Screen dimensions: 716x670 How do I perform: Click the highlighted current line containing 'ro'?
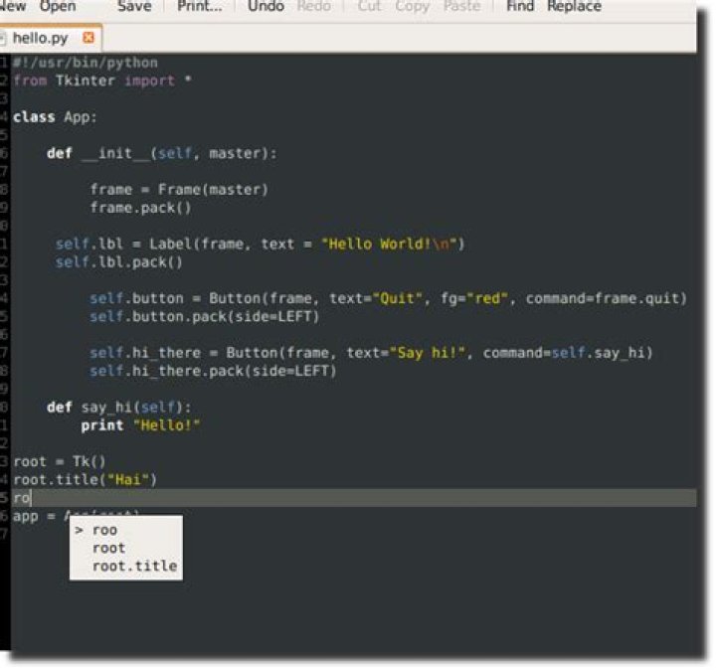point(354,497)
